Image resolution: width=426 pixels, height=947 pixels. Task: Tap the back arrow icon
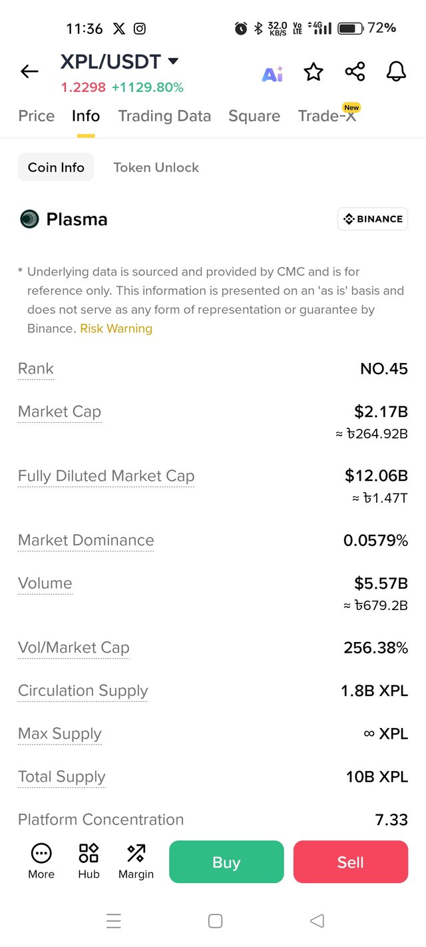[29, 72]
